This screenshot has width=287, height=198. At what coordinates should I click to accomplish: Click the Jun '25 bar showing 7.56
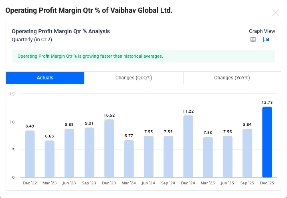pyautogui.click(x=228, y=157)
